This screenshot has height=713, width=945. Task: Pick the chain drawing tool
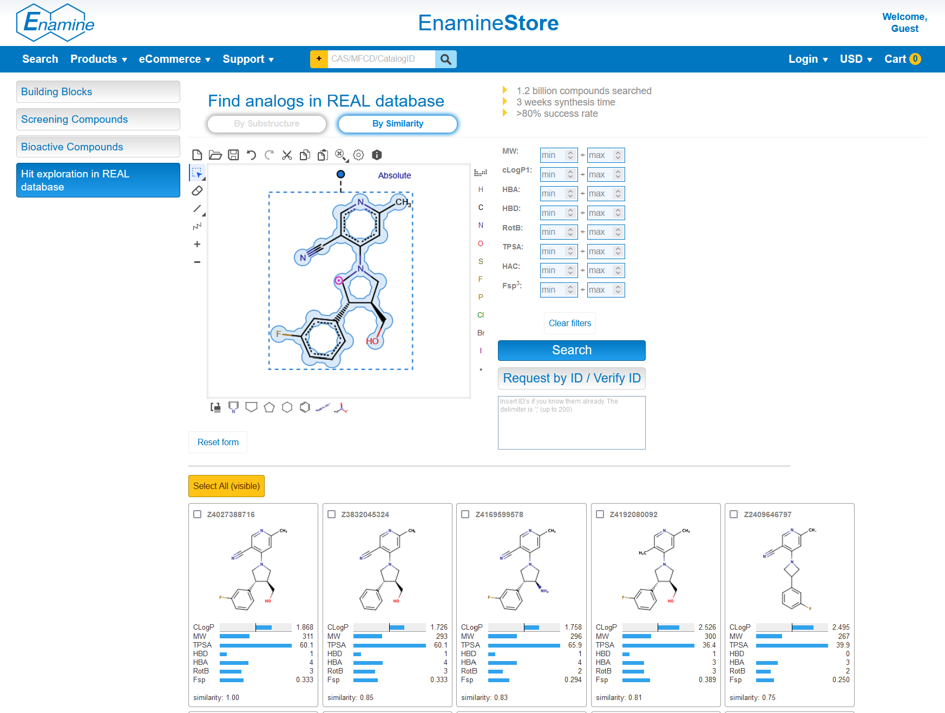(x=197, y=227)
